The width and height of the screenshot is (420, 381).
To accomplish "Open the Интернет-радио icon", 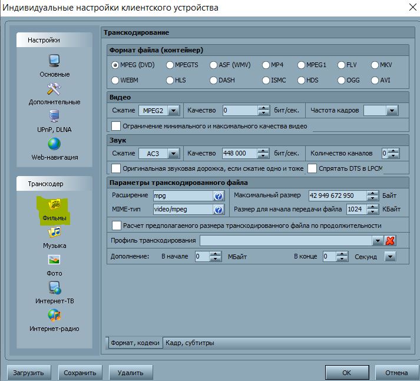I will (x=54, y=316).
